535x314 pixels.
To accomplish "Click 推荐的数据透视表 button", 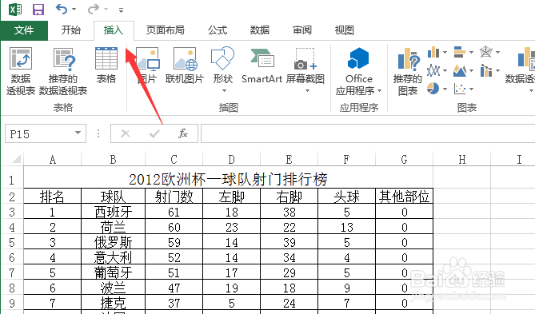I will [63, 71].
